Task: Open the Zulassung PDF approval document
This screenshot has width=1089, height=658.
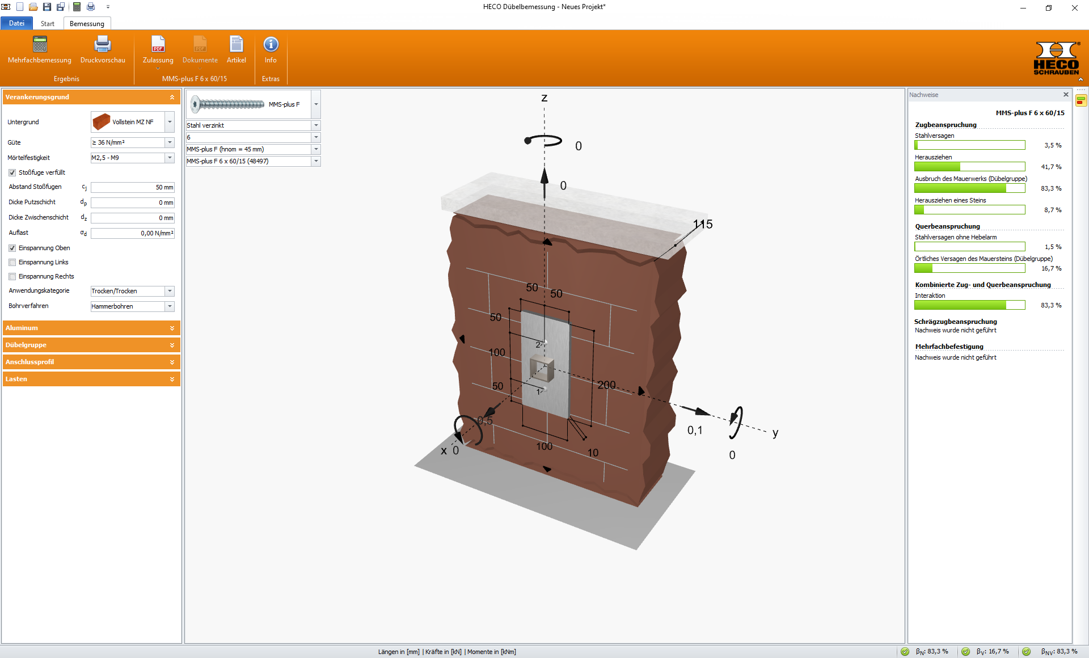Action: [158, 52]
